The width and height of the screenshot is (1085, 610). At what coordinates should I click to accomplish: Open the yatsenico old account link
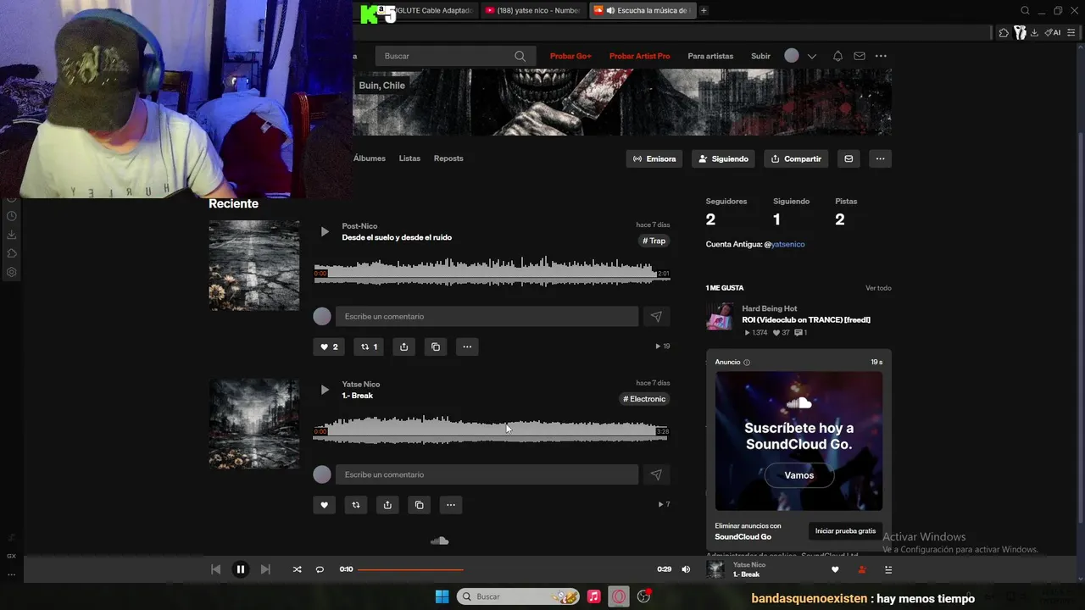click(787, 244)
